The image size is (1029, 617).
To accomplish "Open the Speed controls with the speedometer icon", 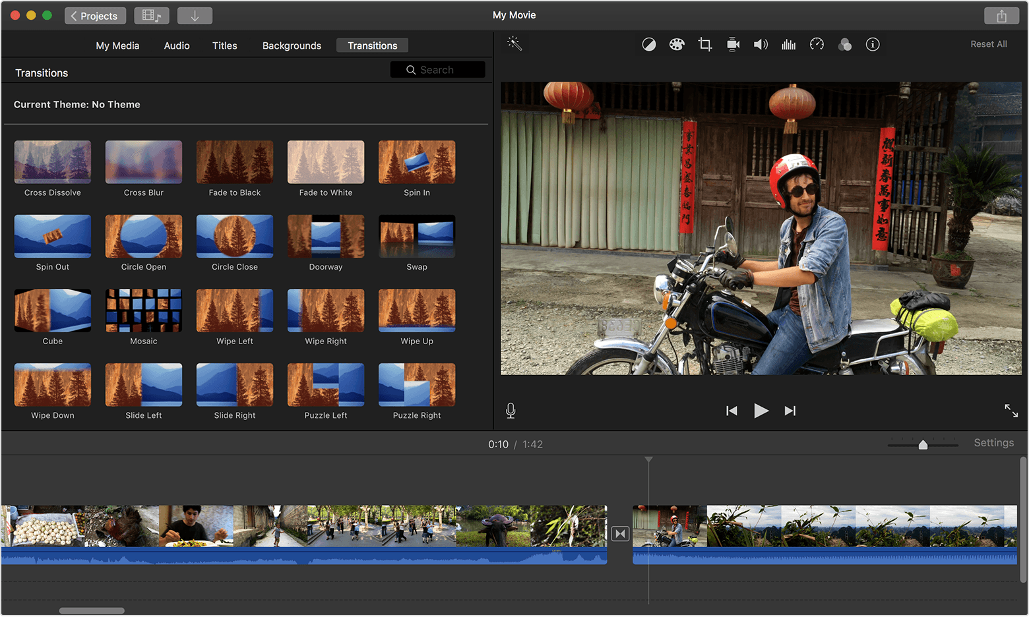I will 817,44.
